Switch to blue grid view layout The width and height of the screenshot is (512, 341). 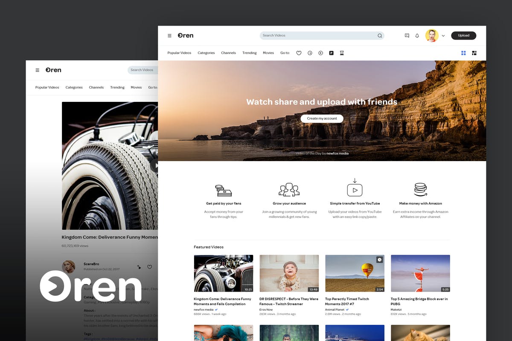(x=463, y=53)
